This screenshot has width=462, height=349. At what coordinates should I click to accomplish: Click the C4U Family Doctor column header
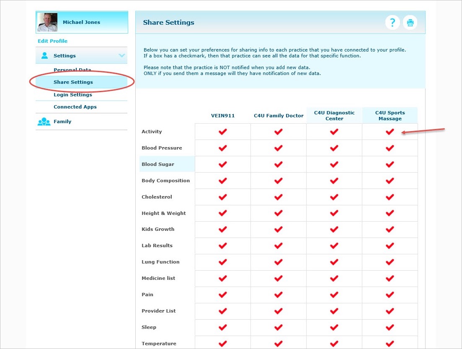point(279,116)
